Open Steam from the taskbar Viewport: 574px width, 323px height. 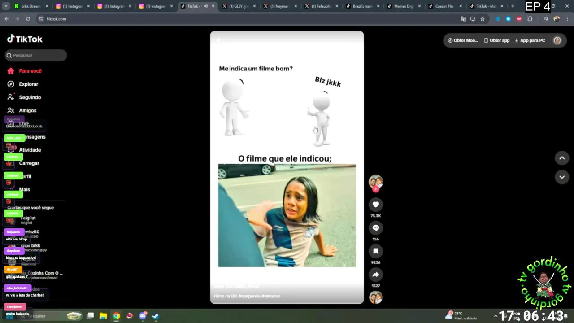coord(155,316)
